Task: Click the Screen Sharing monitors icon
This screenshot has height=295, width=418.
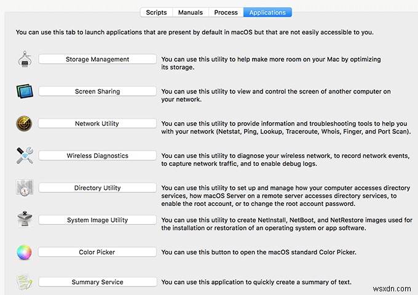Action: tap(24, 92)
